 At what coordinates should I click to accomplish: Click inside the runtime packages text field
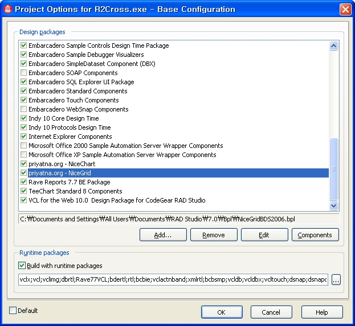(x=171, y=280)
